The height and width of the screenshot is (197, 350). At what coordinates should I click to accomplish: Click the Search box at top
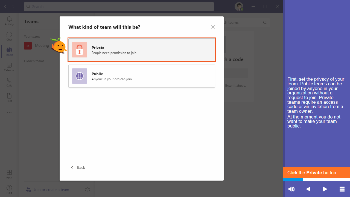pos(119,7)
